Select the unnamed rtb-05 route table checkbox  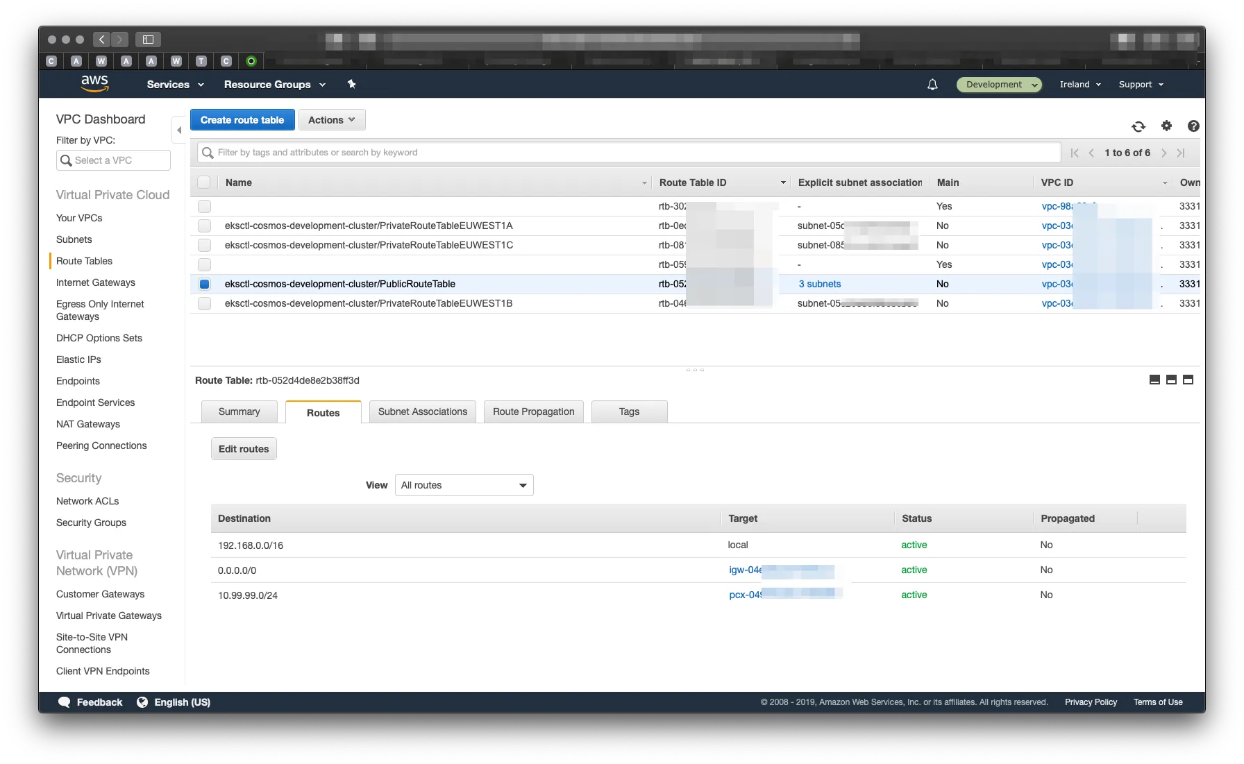[x=204, y=264]
